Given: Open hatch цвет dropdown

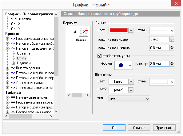Looking at the screenshot, I should (121, 81).
